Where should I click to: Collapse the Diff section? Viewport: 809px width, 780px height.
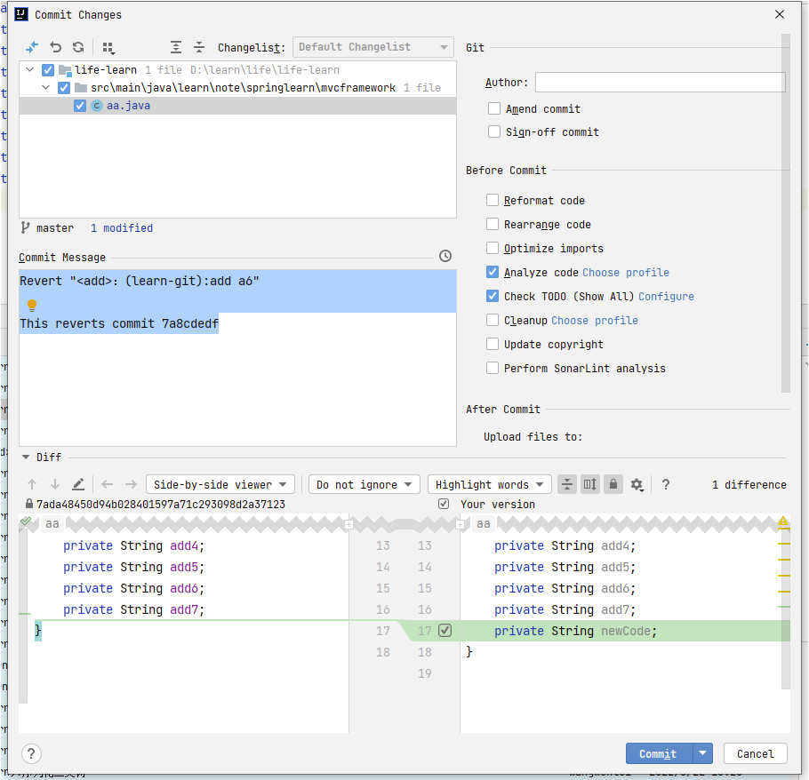click(x=25, y=458)
